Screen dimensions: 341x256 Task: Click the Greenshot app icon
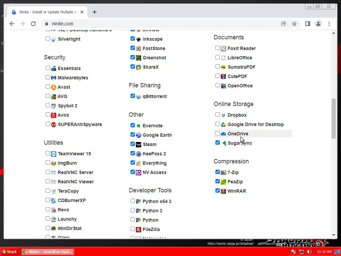(138, 58)
